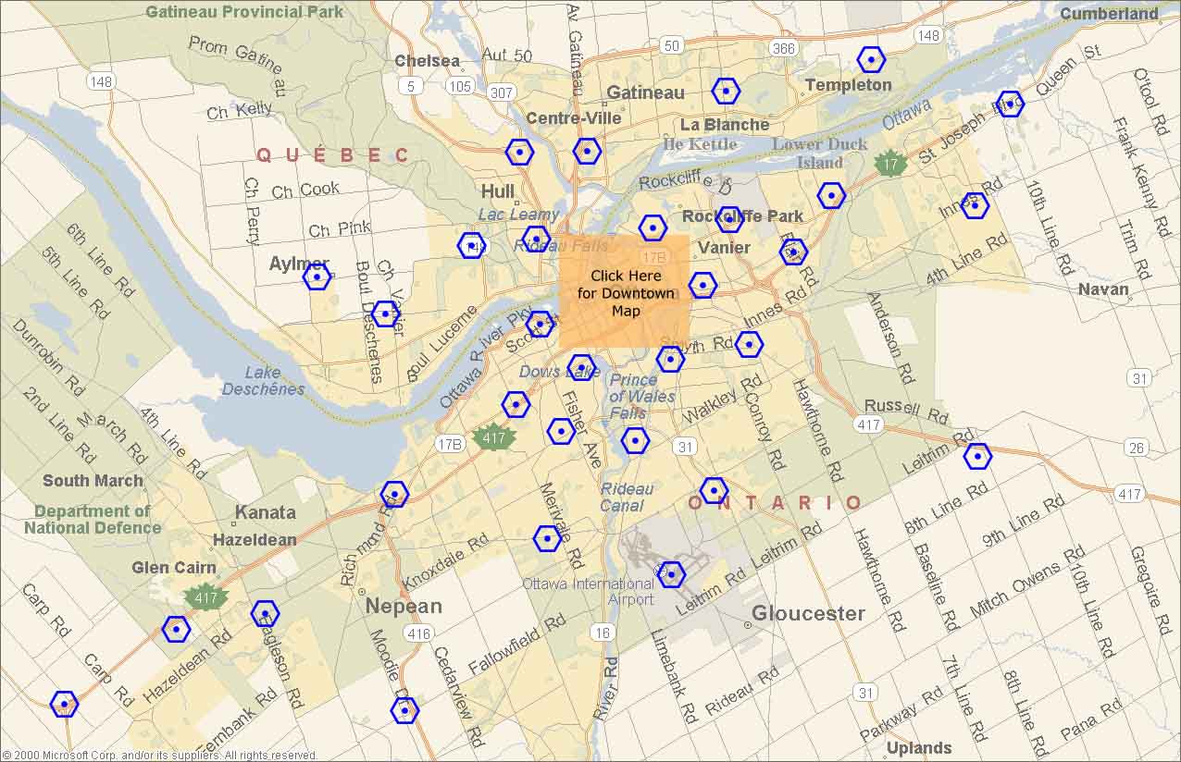The height and width of the screenshot is (762, 1181).
Task: Choose the hexagon marker on Smyth Rd label
Action: pyautogui.click(x=670, y=359)
